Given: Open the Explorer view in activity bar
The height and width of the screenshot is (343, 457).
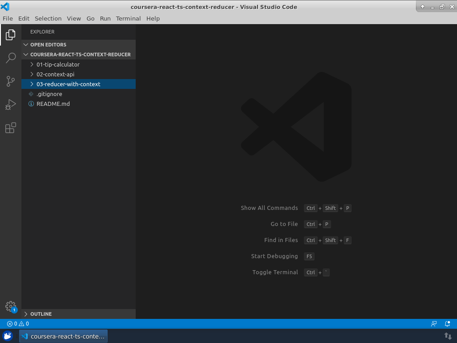Looking at the screenshot, I should (x=11, y=35).
